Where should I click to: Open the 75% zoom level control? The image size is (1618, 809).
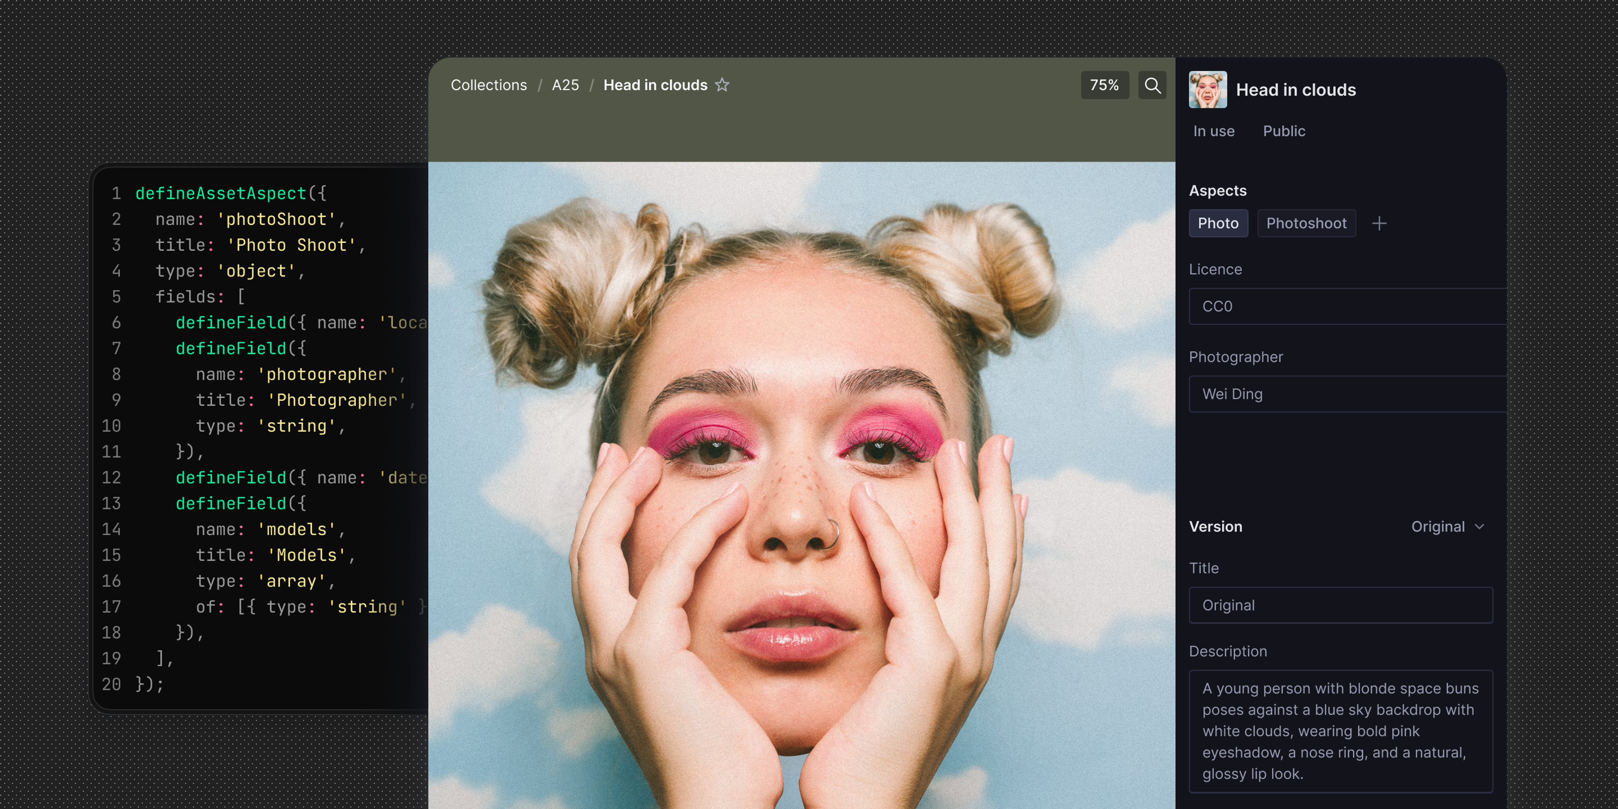click(x=1104, y=86)
